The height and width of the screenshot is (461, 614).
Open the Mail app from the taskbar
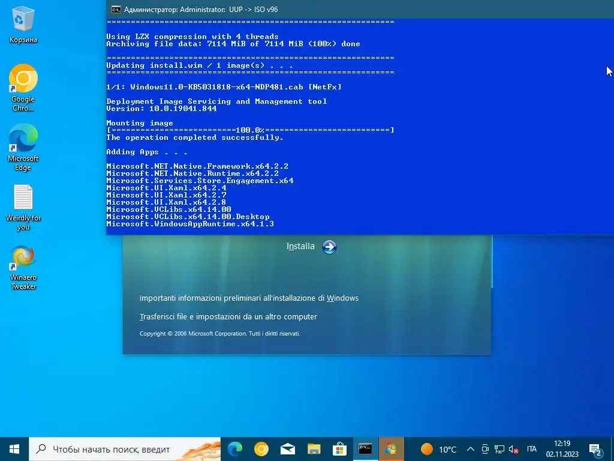[x=287, y=449]
